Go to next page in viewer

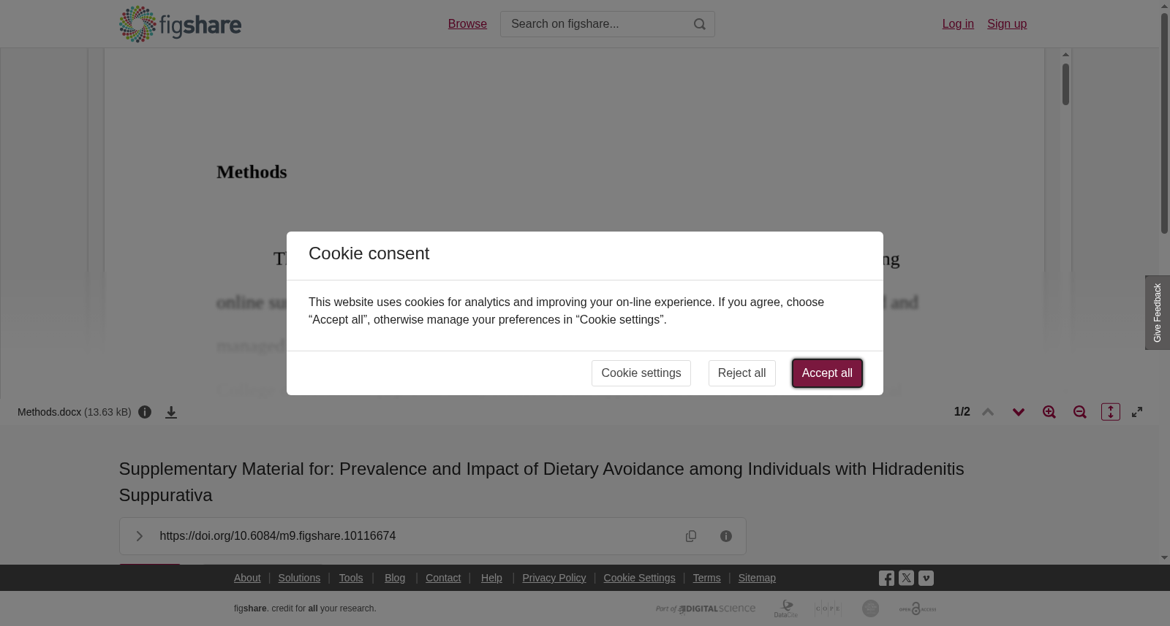[x=1019, y=412]
